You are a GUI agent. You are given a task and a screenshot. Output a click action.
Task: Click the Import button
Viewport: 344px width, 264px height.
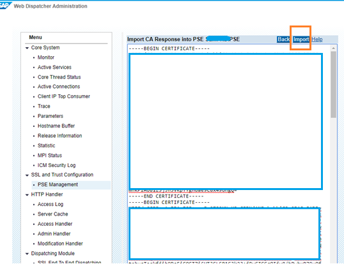(x=301, y=40)
